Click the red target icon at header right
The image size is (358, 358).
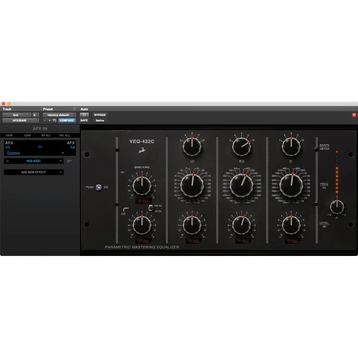(x=354, y=115)
